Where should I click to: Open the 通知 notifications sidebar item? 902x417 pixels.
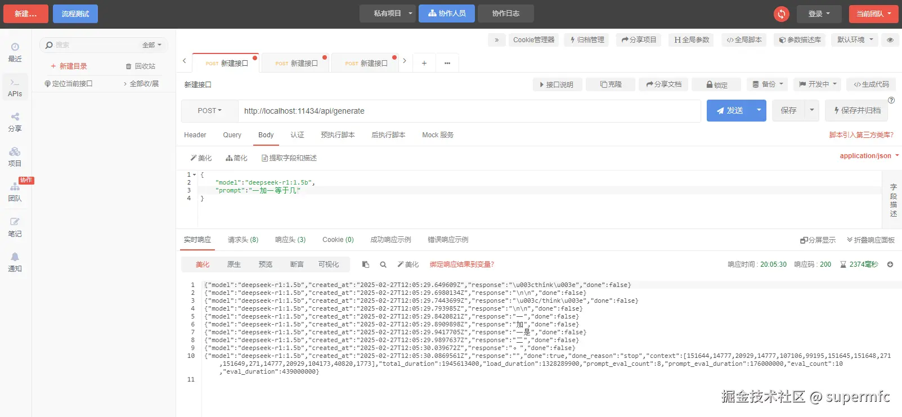coord(15,262)
